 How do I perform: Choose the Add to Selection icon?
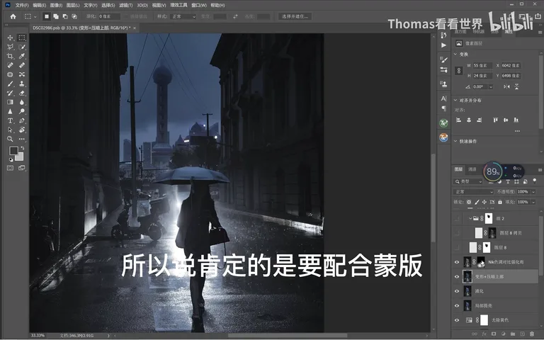pos(55,16)
